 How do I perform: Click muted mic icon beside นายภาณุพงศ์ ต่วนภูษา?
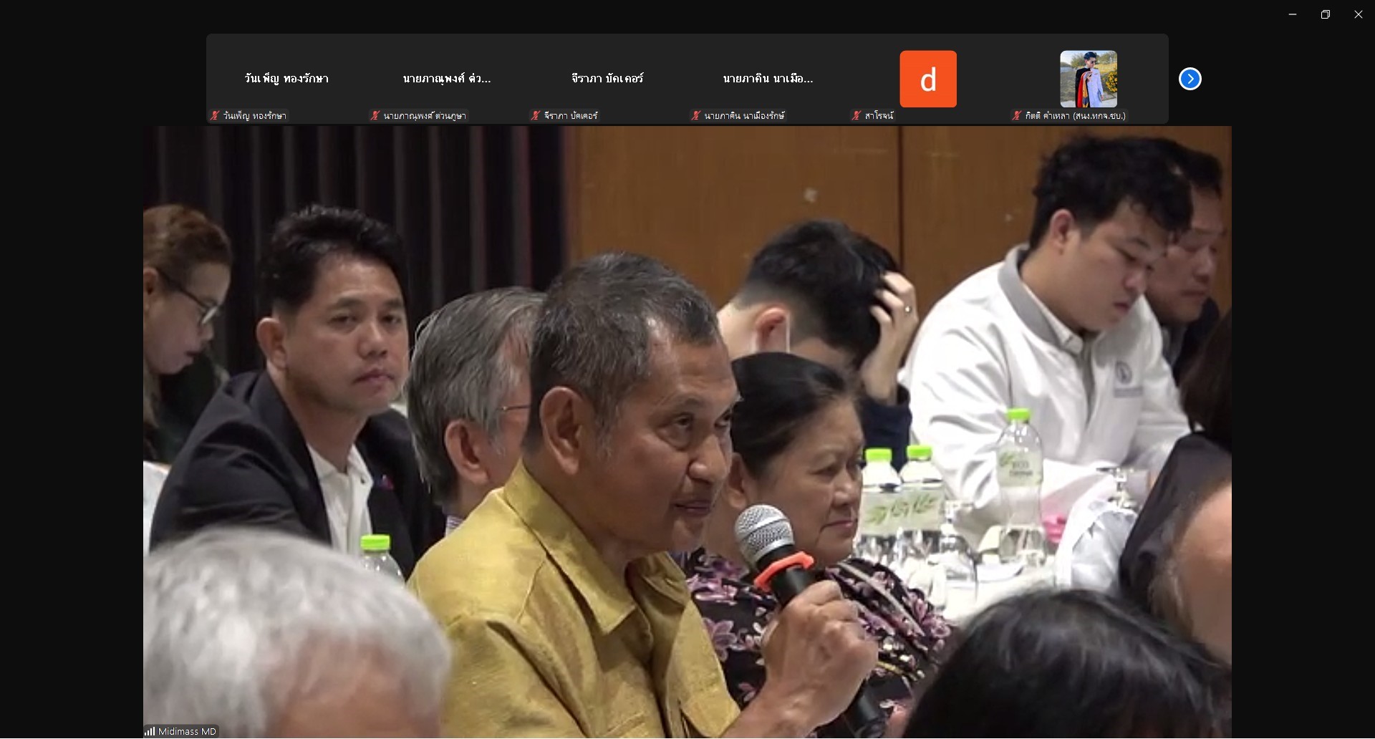point(375,115)
